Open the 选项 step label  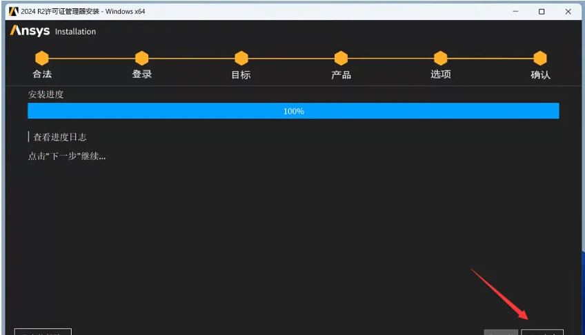tap(440, 74)
